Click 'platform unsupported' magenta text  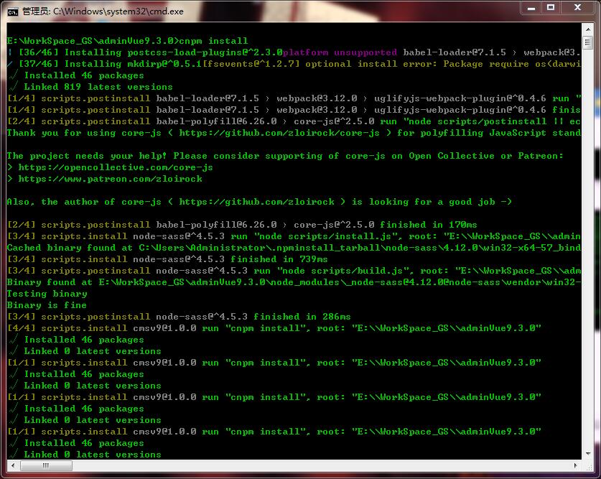tap(340, 52)
